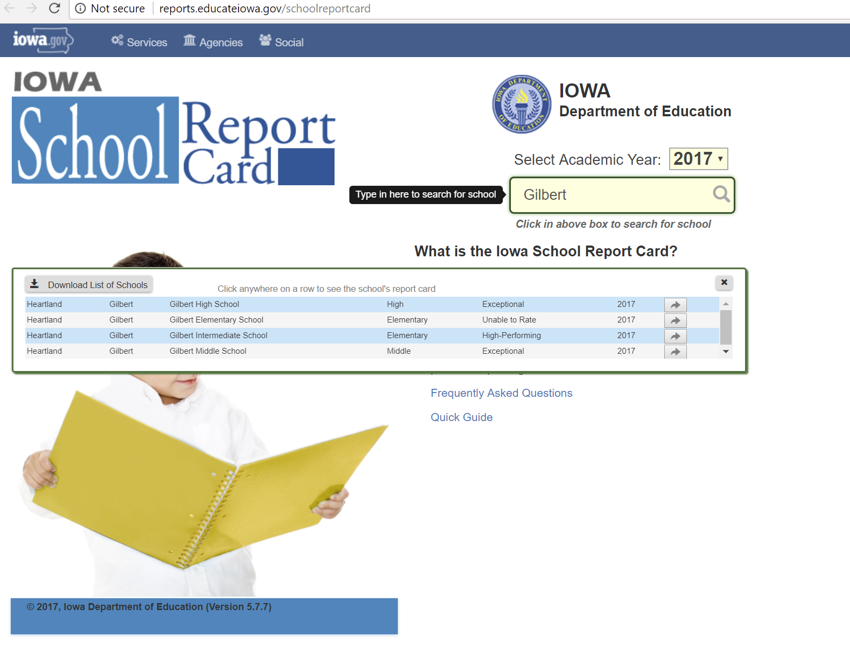
Task: Click the magnifying glass search icon
Action: click(721, 194)
